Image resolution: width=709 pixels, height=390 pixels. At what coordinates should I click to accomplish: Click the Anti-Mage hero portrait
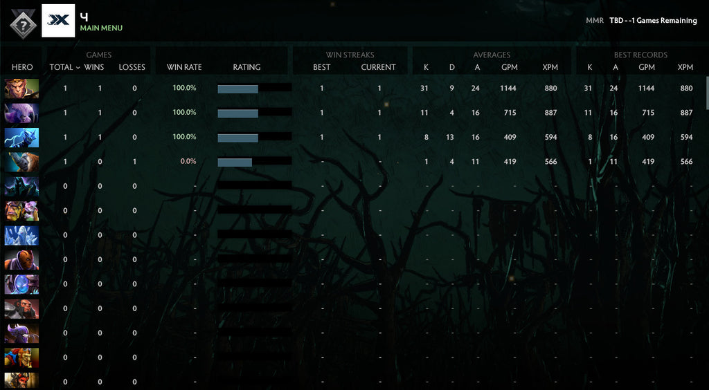(21, 259)
